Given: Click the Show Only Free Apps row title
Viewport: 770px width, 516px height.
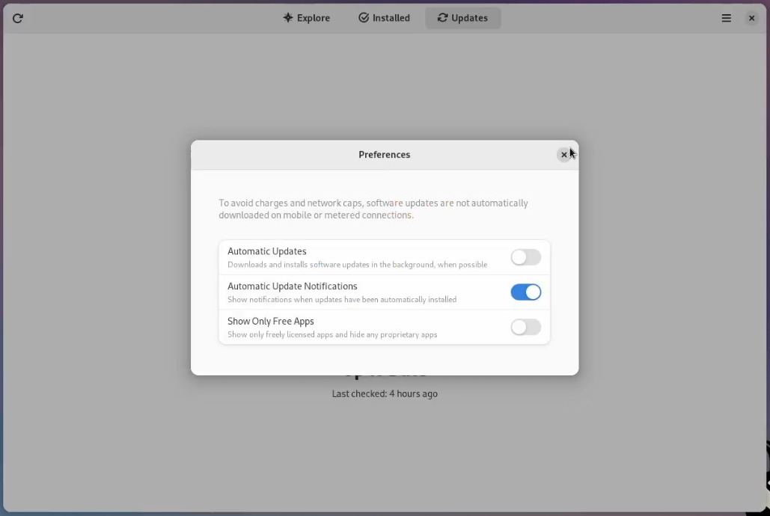Looking at the screenshot, I should tap(271, 322).
